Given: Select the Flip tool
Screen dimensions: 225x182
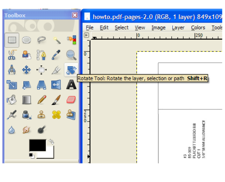Looking at the screenshot, I should pyautogui.click(x=56, y=85).
